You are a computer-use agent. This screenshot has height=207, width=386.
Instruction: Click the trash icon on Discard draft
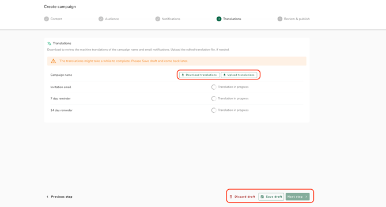point(231,197)
